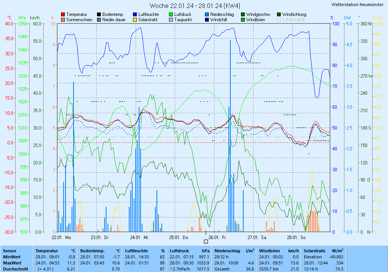The width and height of the screenshot is (388, 272).
Task: Click the ^2.7hPa/h pressure trend value
Action: [x=180, y=269]
